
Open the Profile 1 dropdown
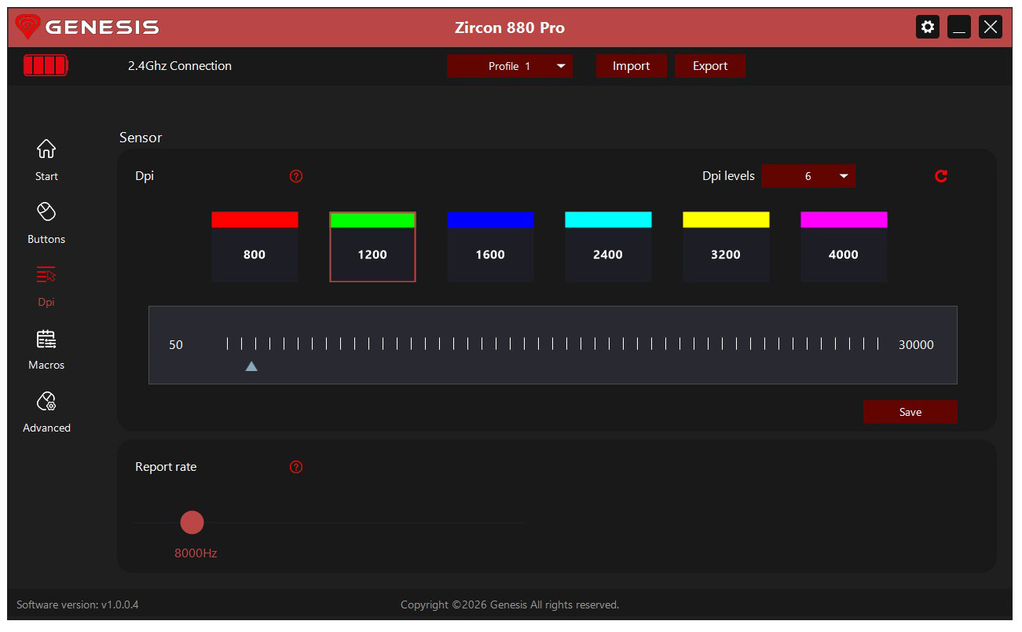(510, 66)
